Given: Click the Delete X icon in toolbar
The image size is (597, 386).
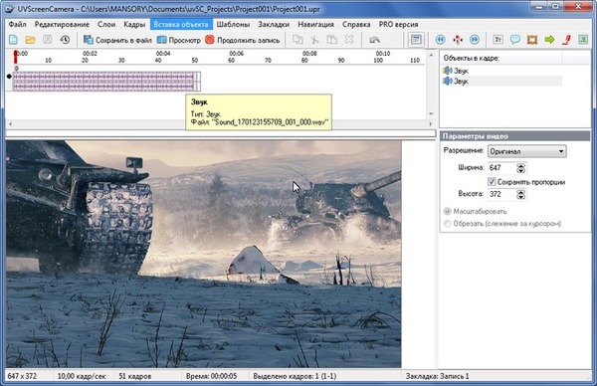Looking at the screenshot, I should click(349, 40).
